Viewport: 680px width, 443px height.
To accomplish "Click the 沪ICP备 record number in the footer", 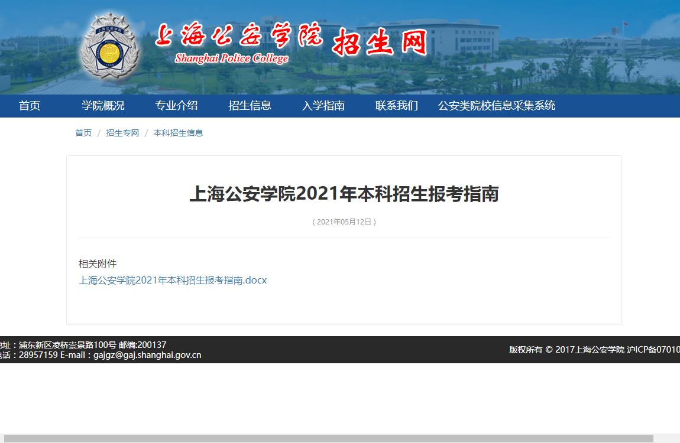I will [653, 350].
